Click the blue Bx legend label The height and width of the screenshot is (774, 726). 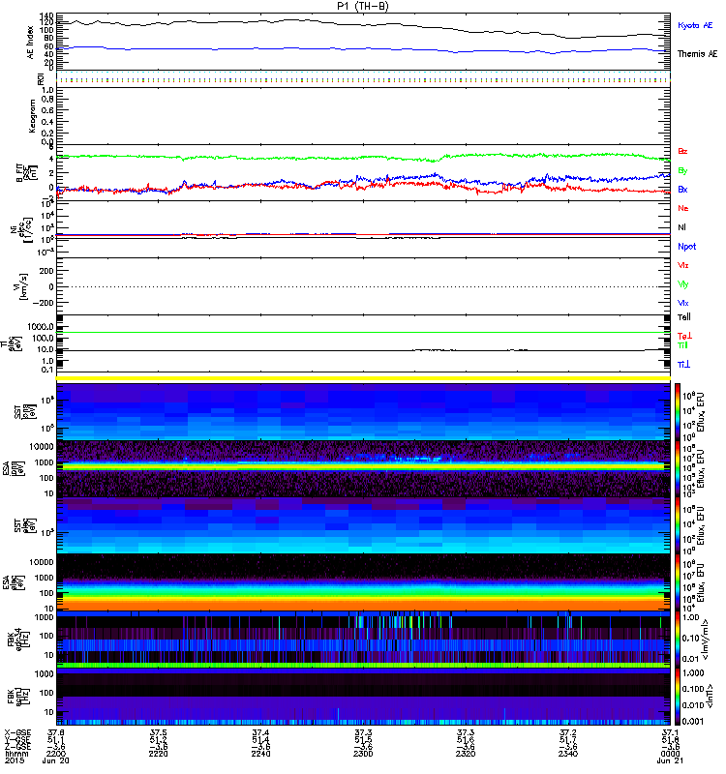coord(682,189)
